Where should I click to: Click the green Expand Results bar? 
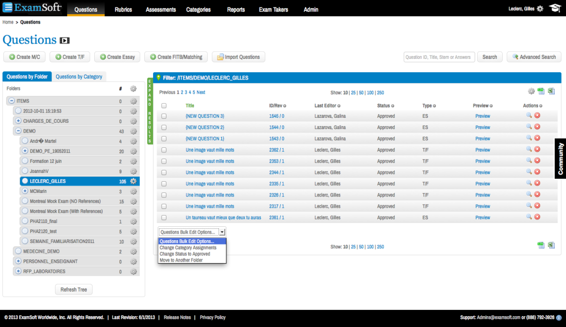point(150,111)
